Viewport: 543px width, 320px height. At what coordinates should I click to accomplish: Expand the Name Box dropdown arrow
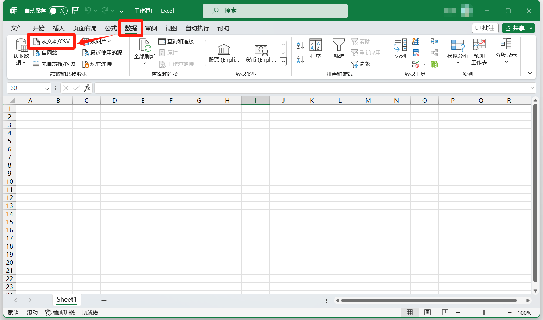pyautogui.click(x=47, y=88)
